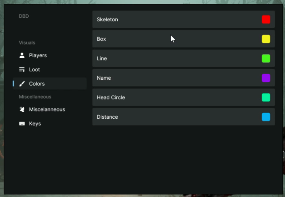
Task: Pick the yellow Box color swatch
Action: (x=266, y=39)
